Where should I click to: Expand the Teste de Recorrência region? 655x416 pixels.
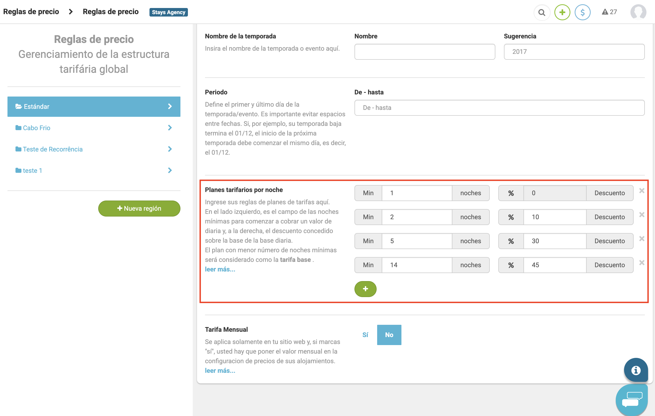pyautogui.click(x=170, y=149)
